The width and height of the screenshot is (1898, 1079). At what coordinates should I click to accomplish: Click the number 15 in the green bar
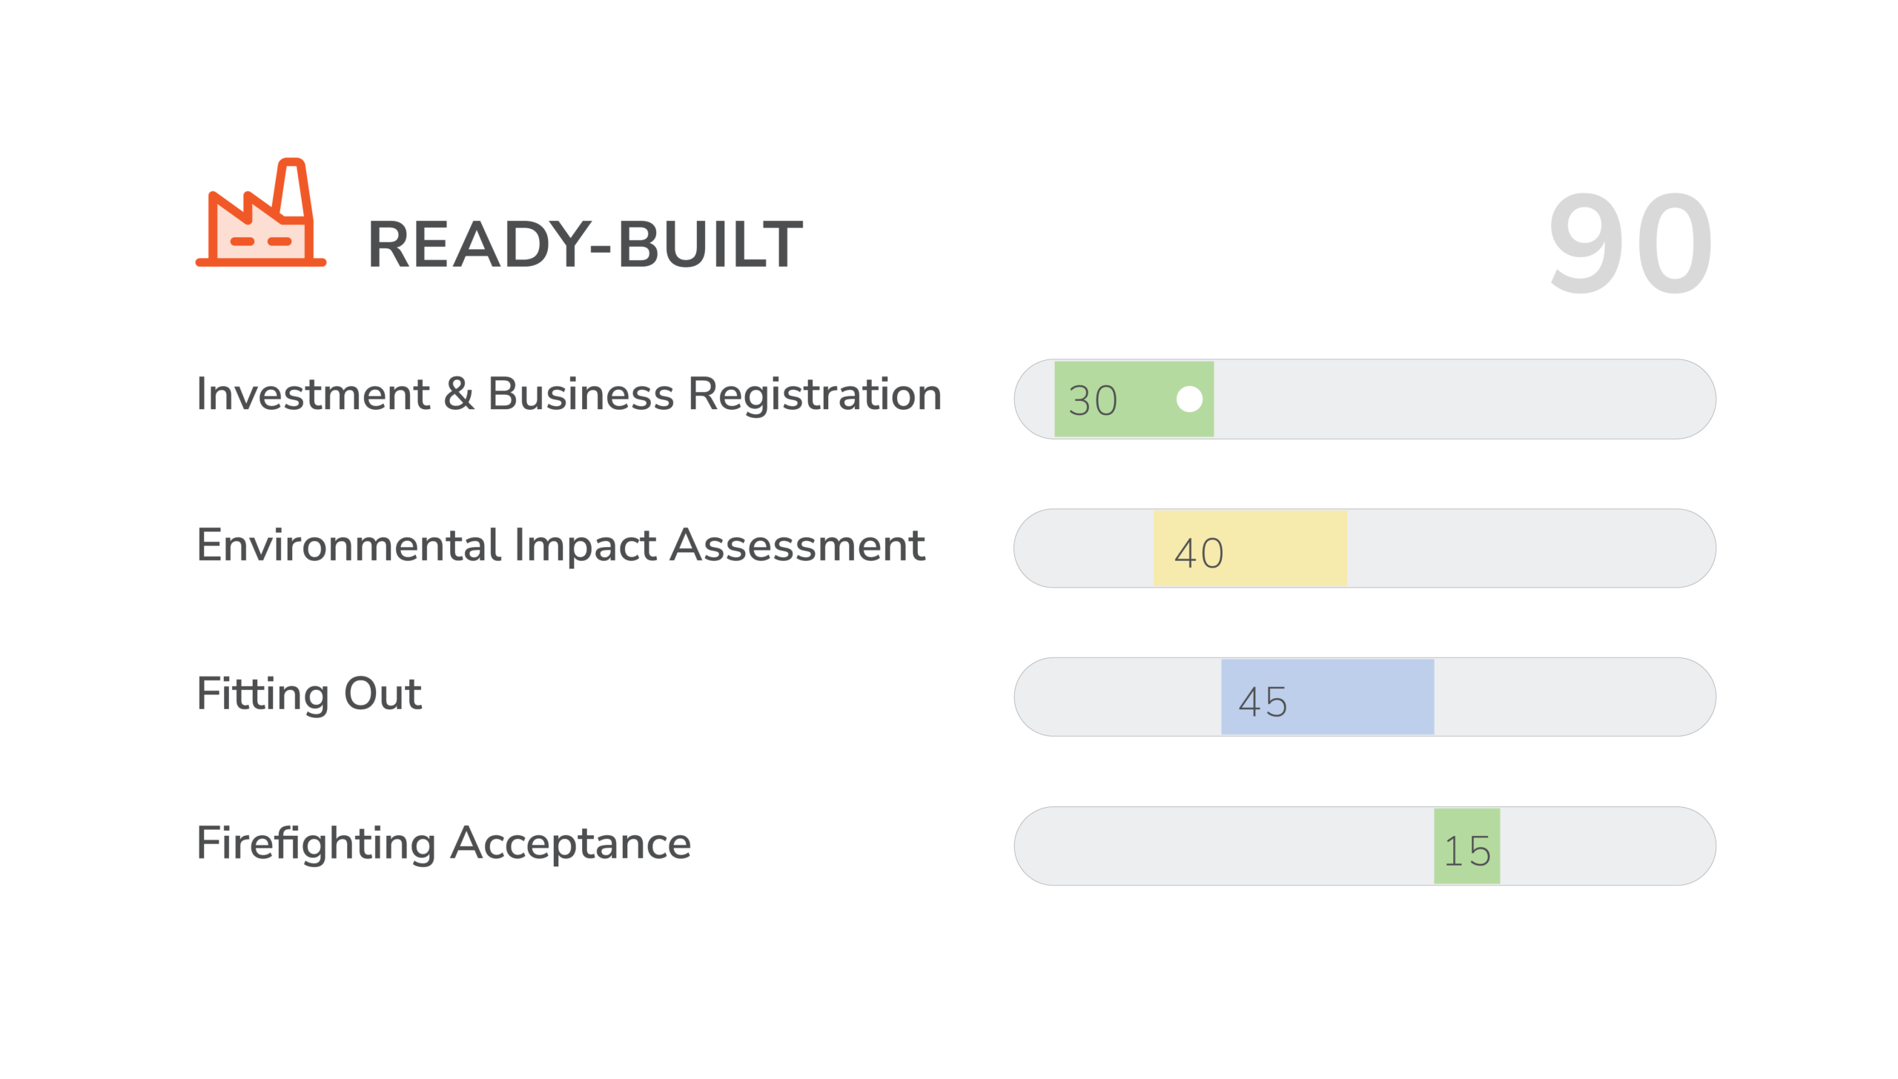1467,851
